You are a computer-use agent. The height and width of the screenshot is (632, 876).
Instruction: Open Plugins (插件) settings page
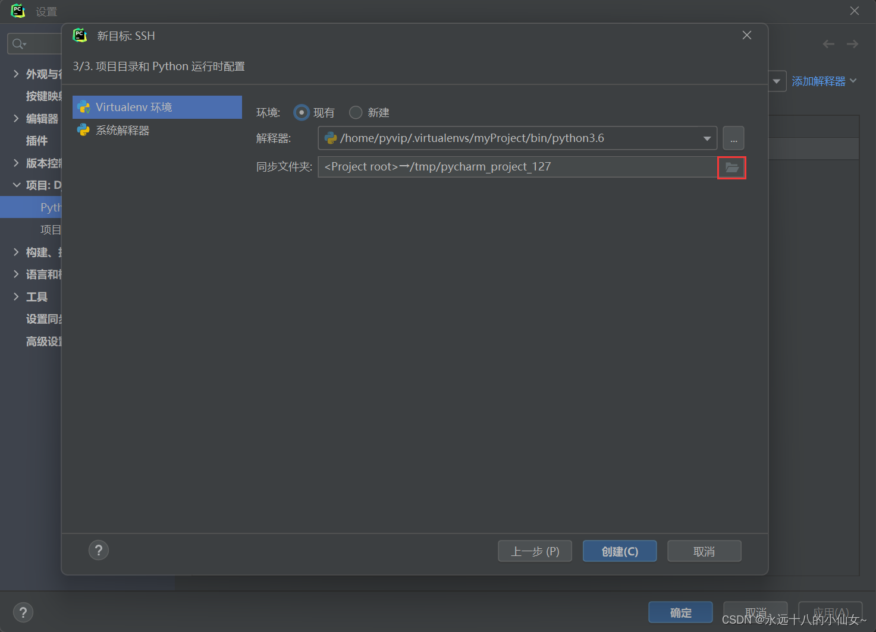tap(37, 141)
